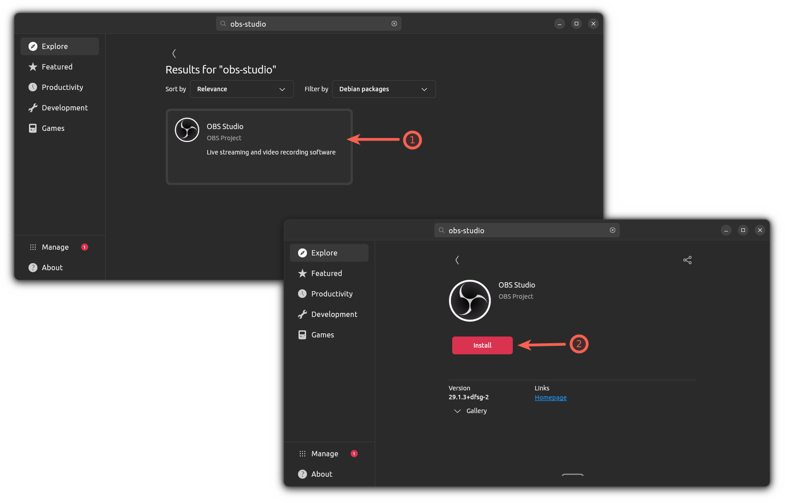Click 'Results for "obs-studio"' heading
Screen dimensions: 785x503
(221, 69)
